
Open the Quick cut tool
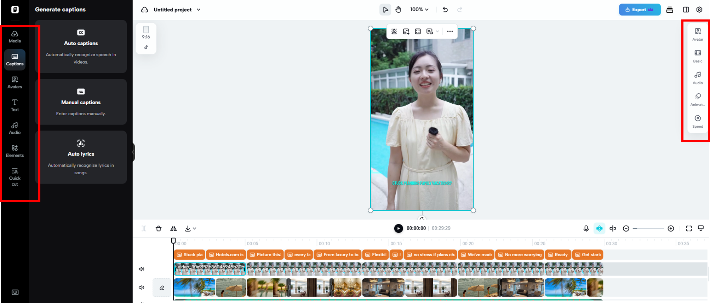tap(15, 177)
